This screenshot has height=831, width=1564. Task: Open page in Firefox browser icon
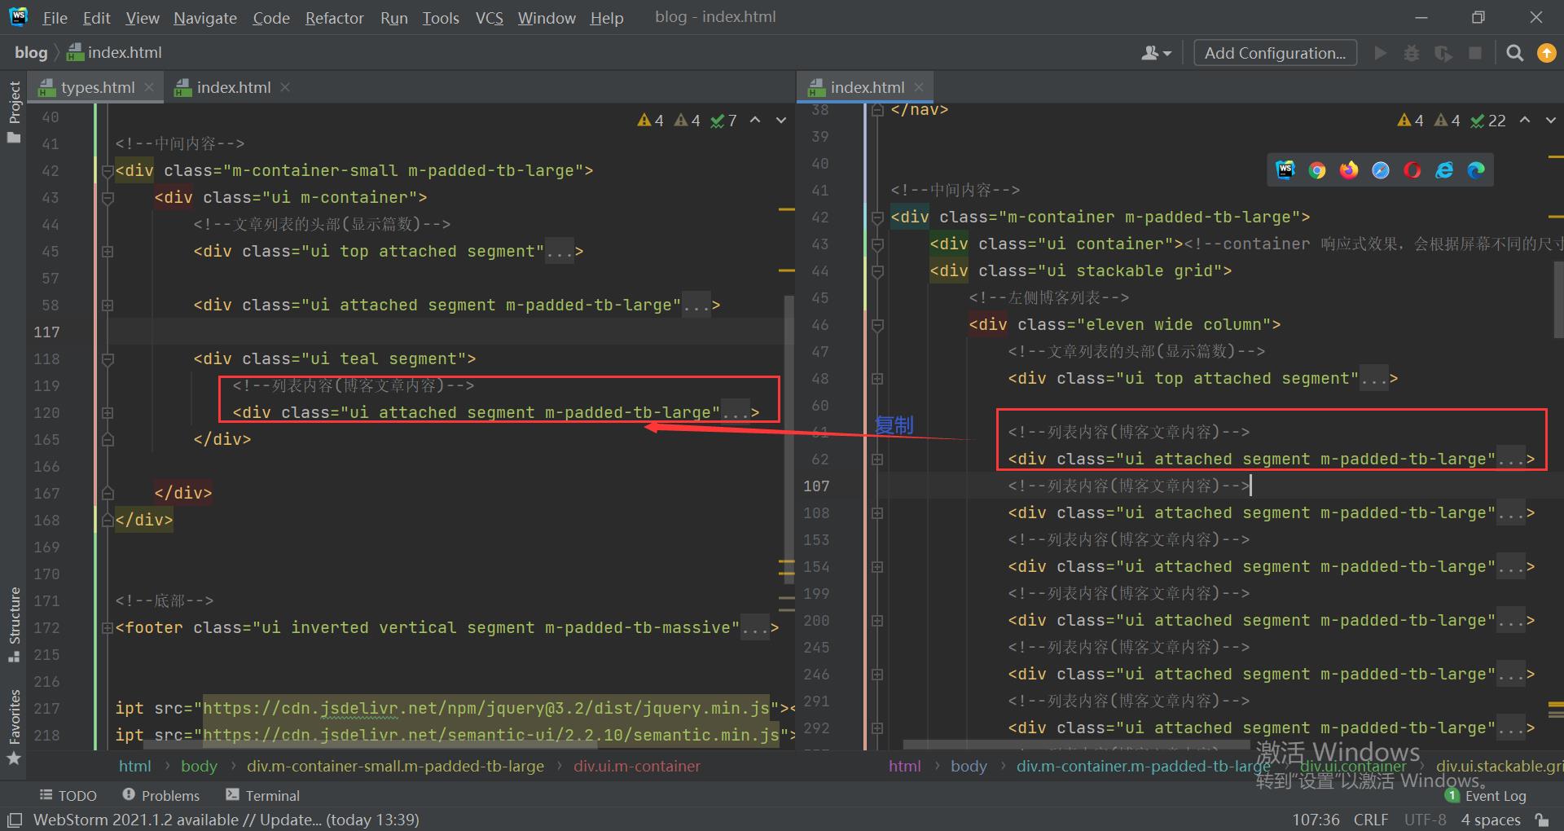tap(1349, 169)
